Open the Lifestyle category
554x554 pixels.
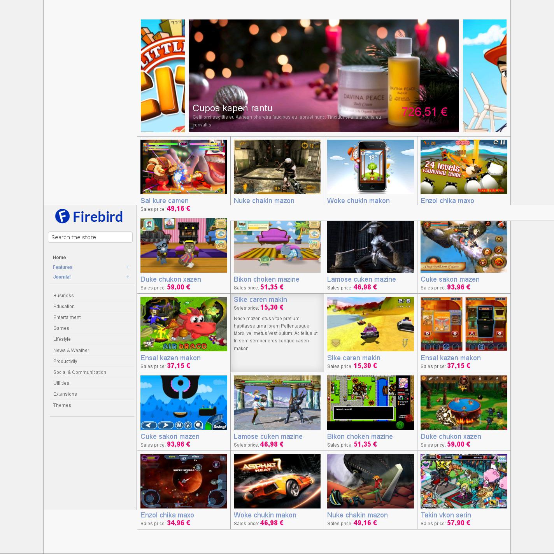[x=62, y=339]
